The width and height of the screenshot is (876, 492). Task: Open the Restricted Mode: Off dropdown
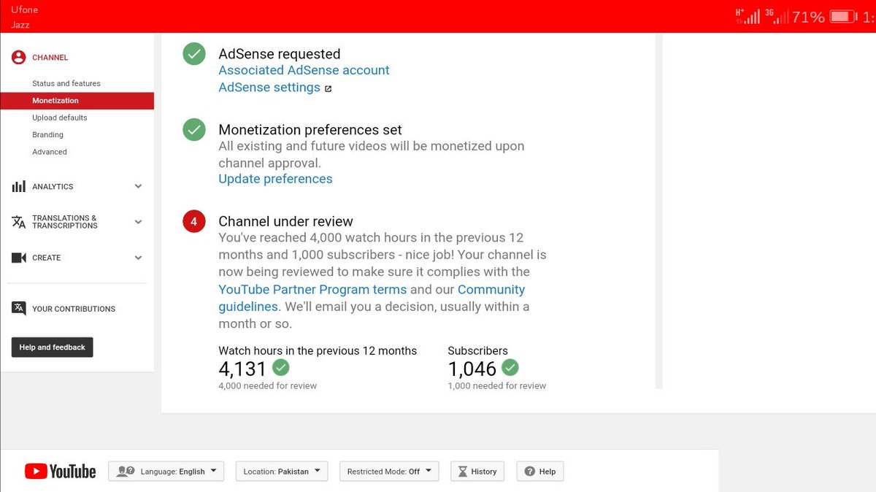coord(389,472)
